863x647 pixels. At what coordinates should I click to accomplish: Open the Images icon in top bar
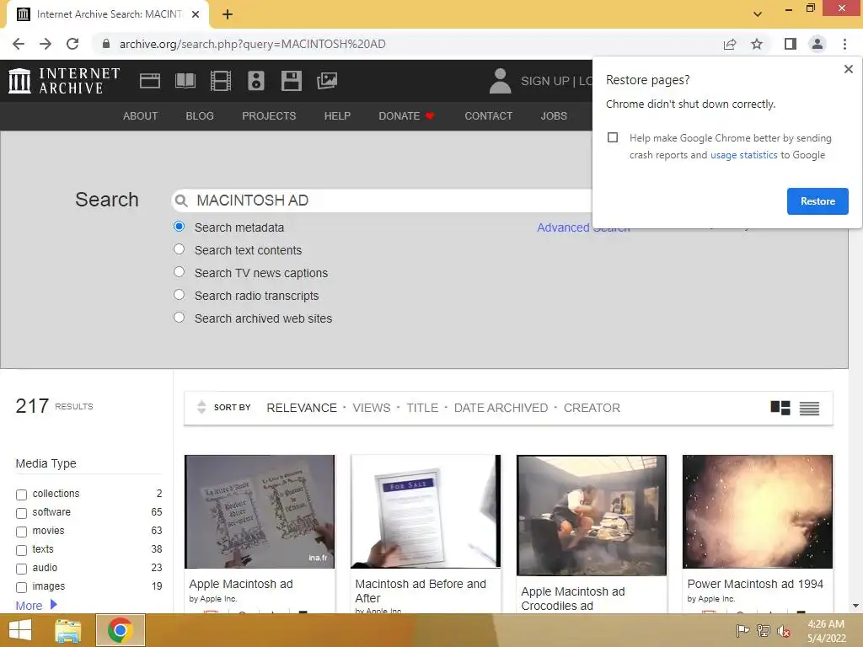click(x=327, y=81)
